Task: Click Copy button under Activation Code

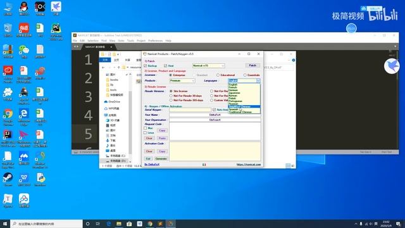Action: click(162, 151)
